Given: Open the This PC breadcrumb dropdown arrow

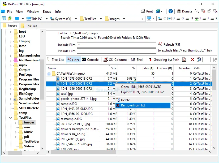Looking at the screenshot, I should pos(46,19).
